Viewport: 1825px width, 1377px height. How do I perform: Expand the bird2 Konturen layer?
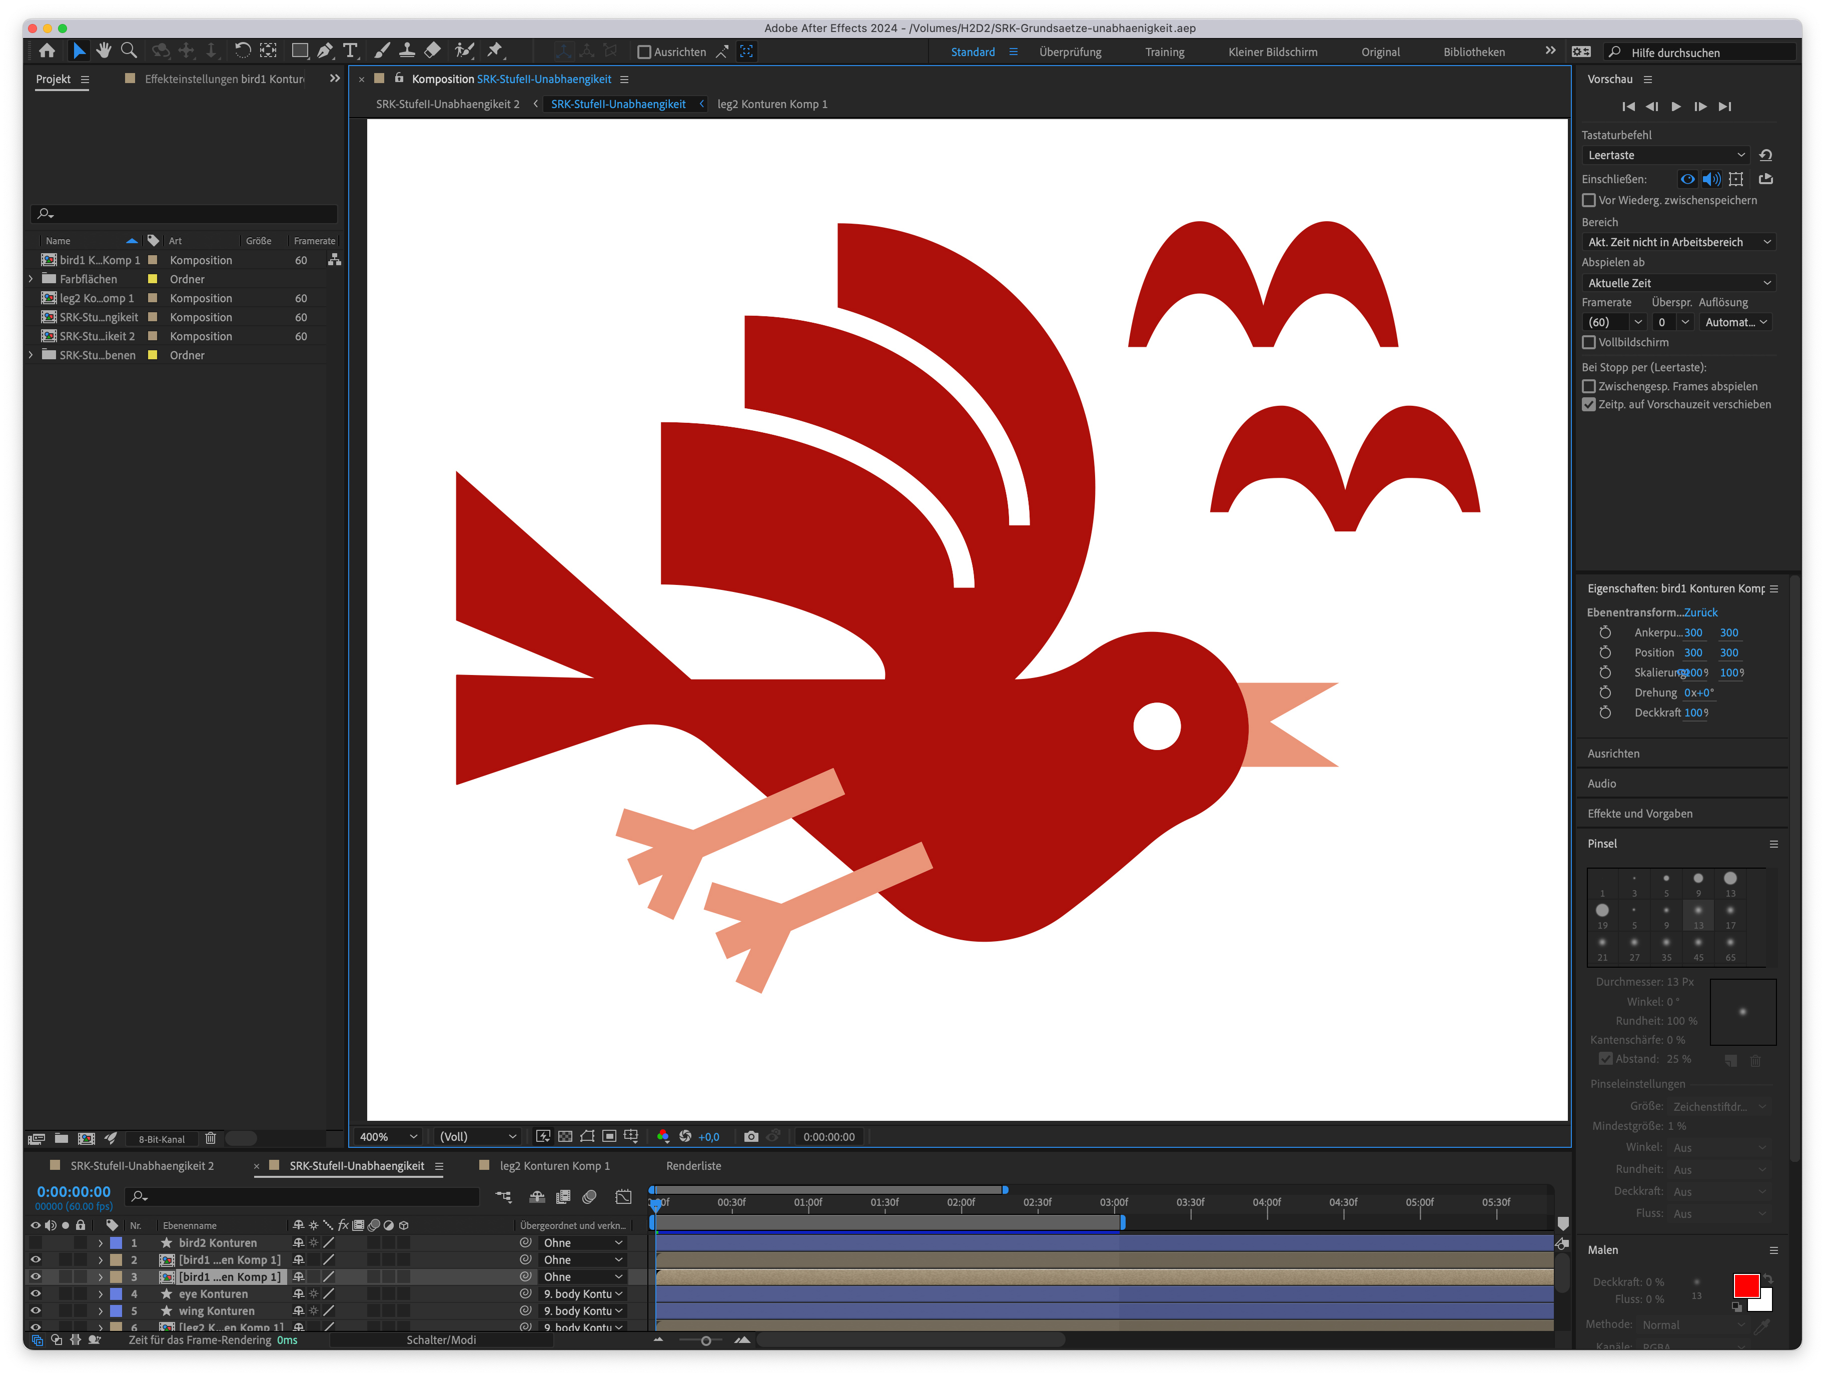(x=101, y=1242)
